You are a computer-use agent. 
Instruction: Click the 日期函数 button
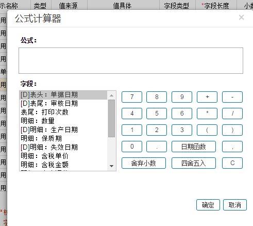[x=194, y=147]
